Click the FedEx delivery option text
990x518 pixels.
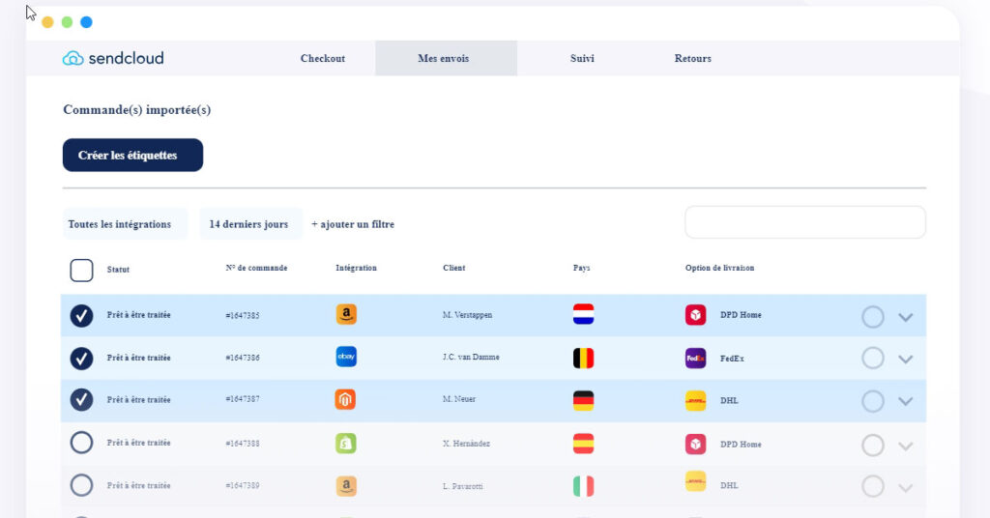tap(733, 359)
